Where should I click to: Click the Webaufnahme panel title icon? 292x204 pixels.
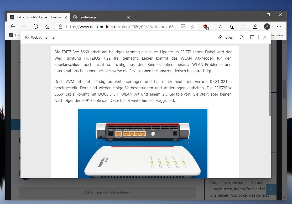tap(27, 37)
